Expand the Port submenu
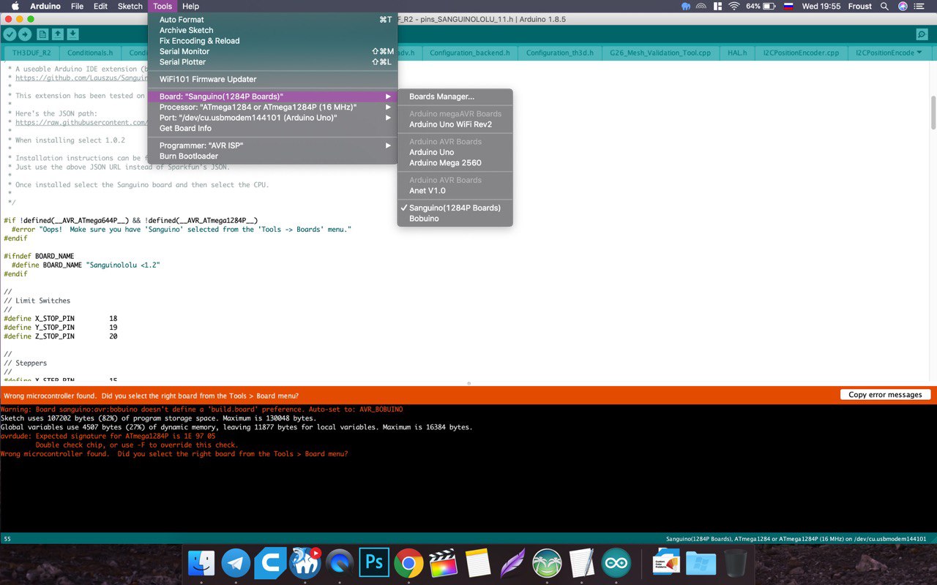 [x=389, y=118]
